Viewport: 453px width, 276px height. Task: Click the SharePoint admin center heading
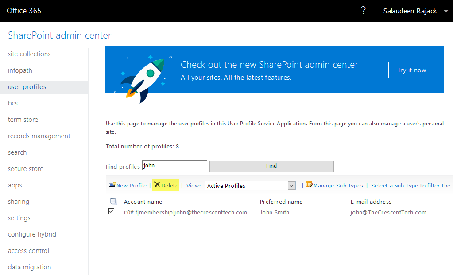point(58,35)
